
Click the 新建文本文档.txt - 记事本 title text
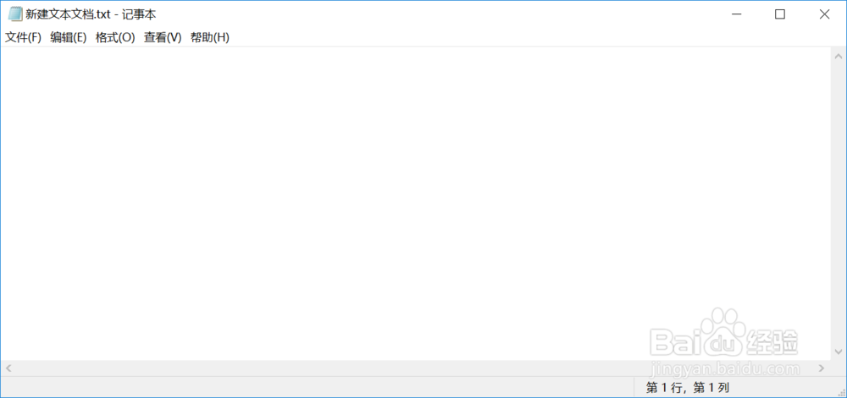91,14
